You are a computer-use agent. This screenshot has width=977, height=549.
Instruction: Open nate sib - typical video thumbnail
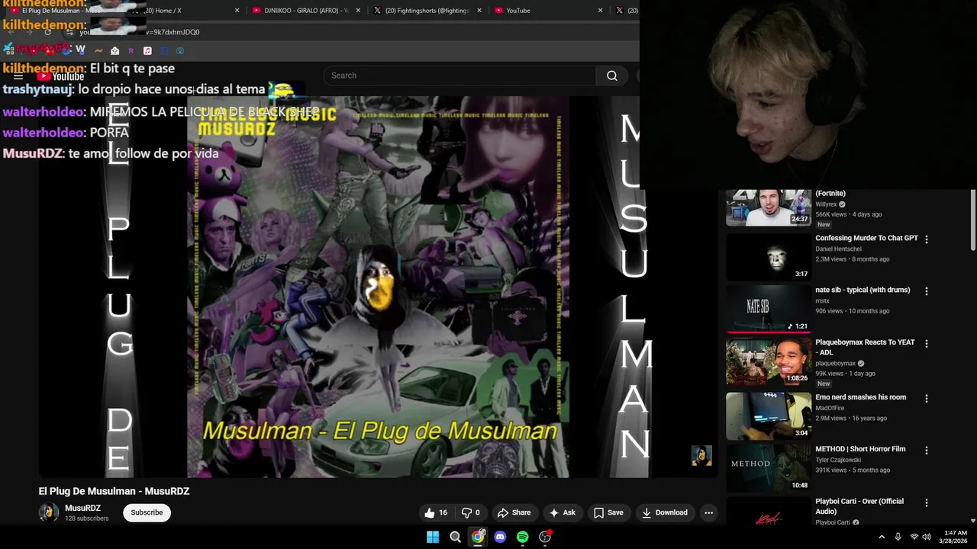click(x=769, y=309)
